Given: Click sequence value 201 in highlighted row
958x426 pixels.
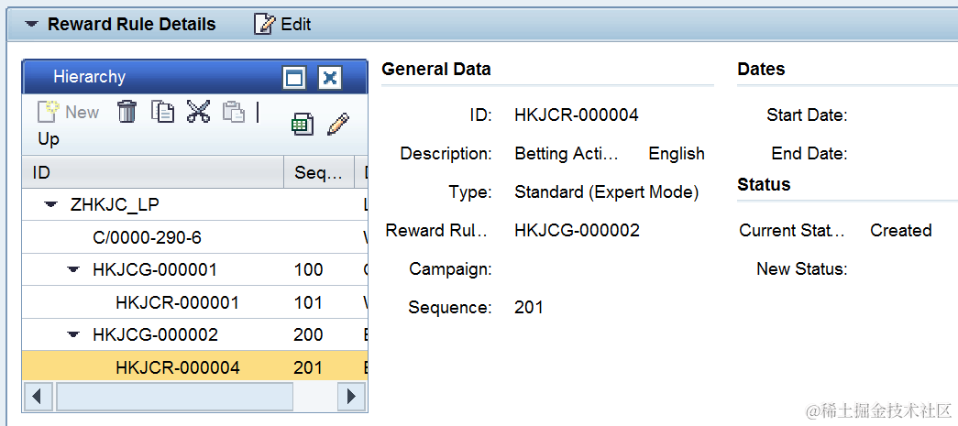Looking at the screenshot, I should pos(309,366).
